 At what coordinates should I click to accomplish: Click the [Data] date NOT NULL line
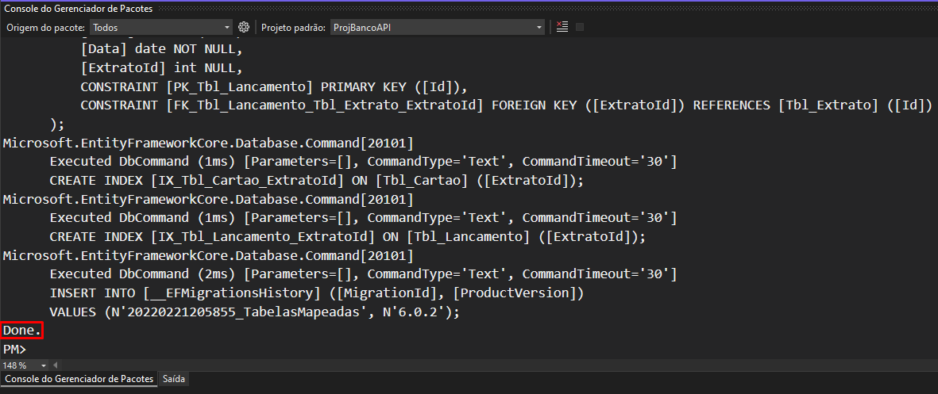pos(161,49)
